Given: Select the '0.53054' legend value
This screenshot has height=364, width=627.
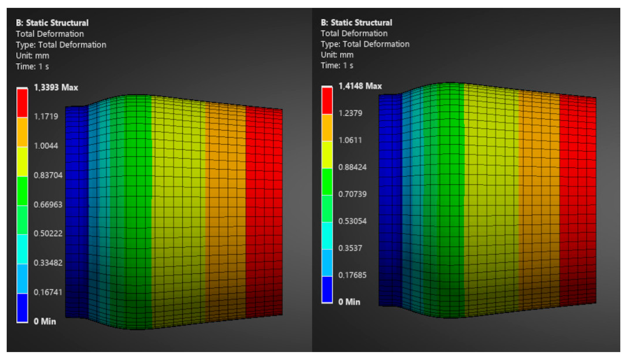Looking at the screenshot, I should coord(353,221).
